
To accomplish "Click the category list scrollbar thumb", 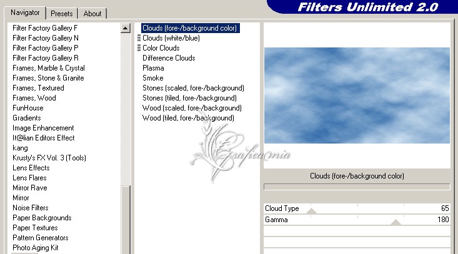I will [x=126, y=220].
